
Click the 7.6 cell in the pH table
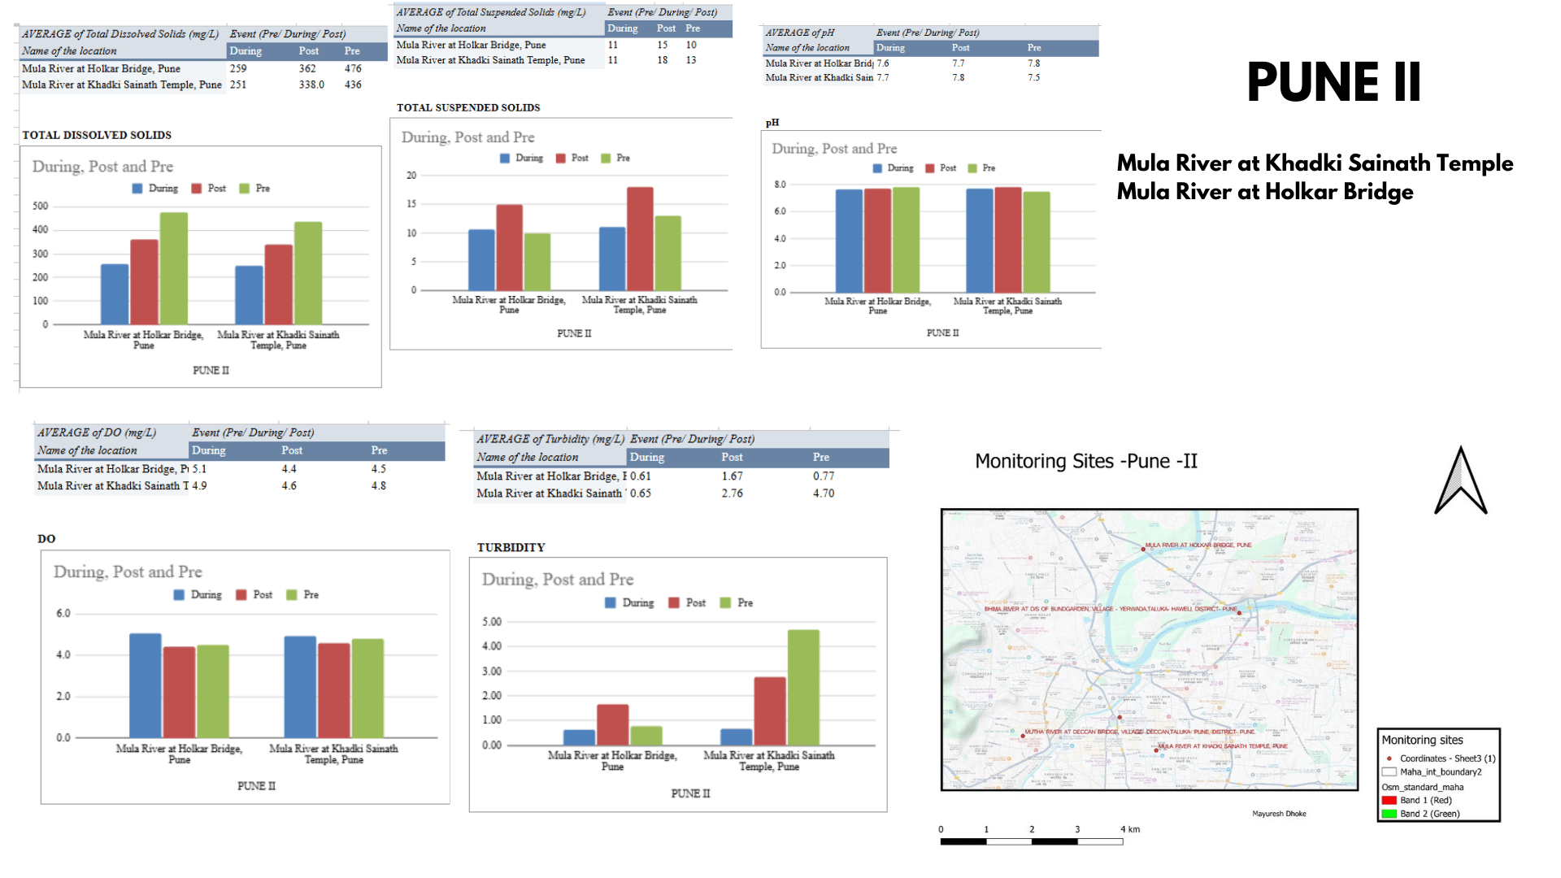[x=883, y=63]
